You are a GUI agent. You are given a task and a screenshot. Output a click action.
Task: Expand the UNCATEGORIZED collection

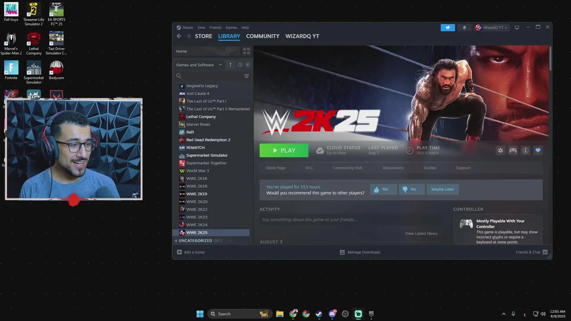click(199, 241)
